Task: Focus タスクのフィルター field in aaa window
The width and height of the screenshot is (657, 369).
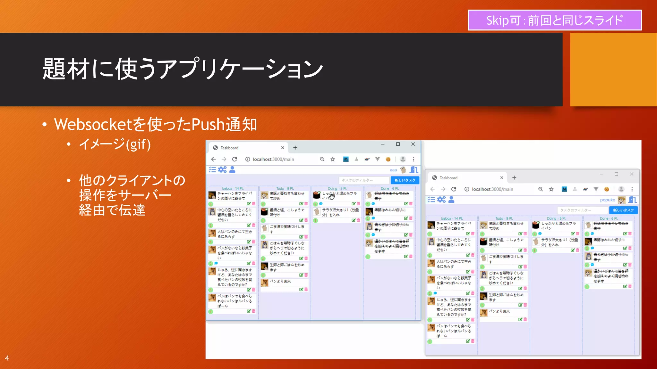Action: click(x=364, y=180)
